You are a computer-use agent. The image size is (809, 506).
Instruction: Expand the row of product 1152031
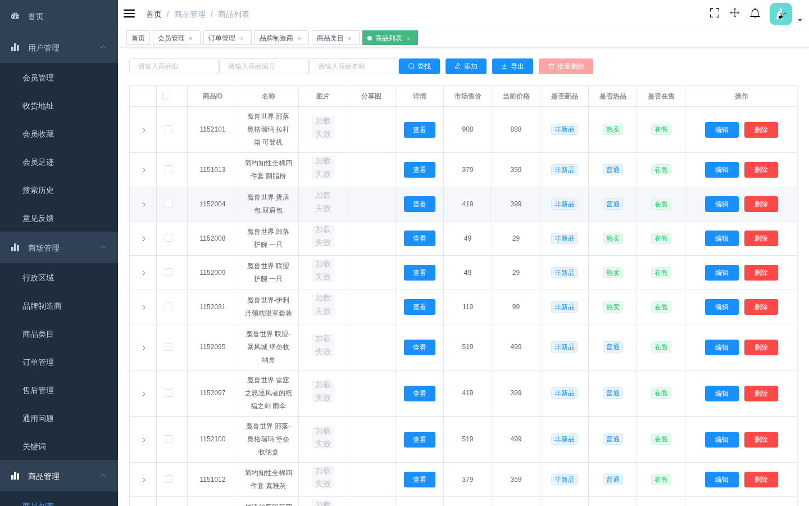144,308
